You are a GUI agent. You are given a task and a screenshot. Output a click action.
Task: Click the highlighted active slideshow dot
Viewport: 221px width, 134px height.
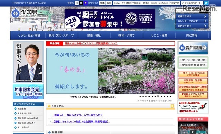tap(158, 96)
